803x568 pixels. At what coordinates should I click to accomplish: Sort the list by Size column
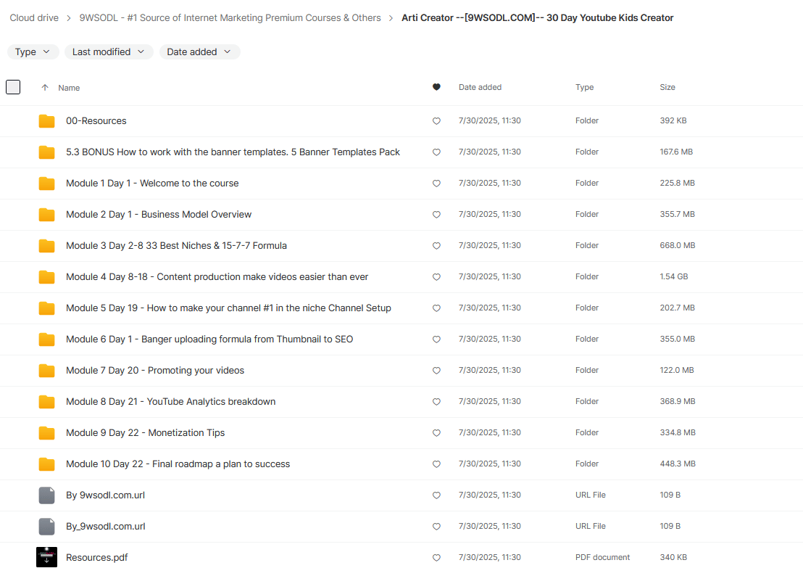click(x=667, y=87)
